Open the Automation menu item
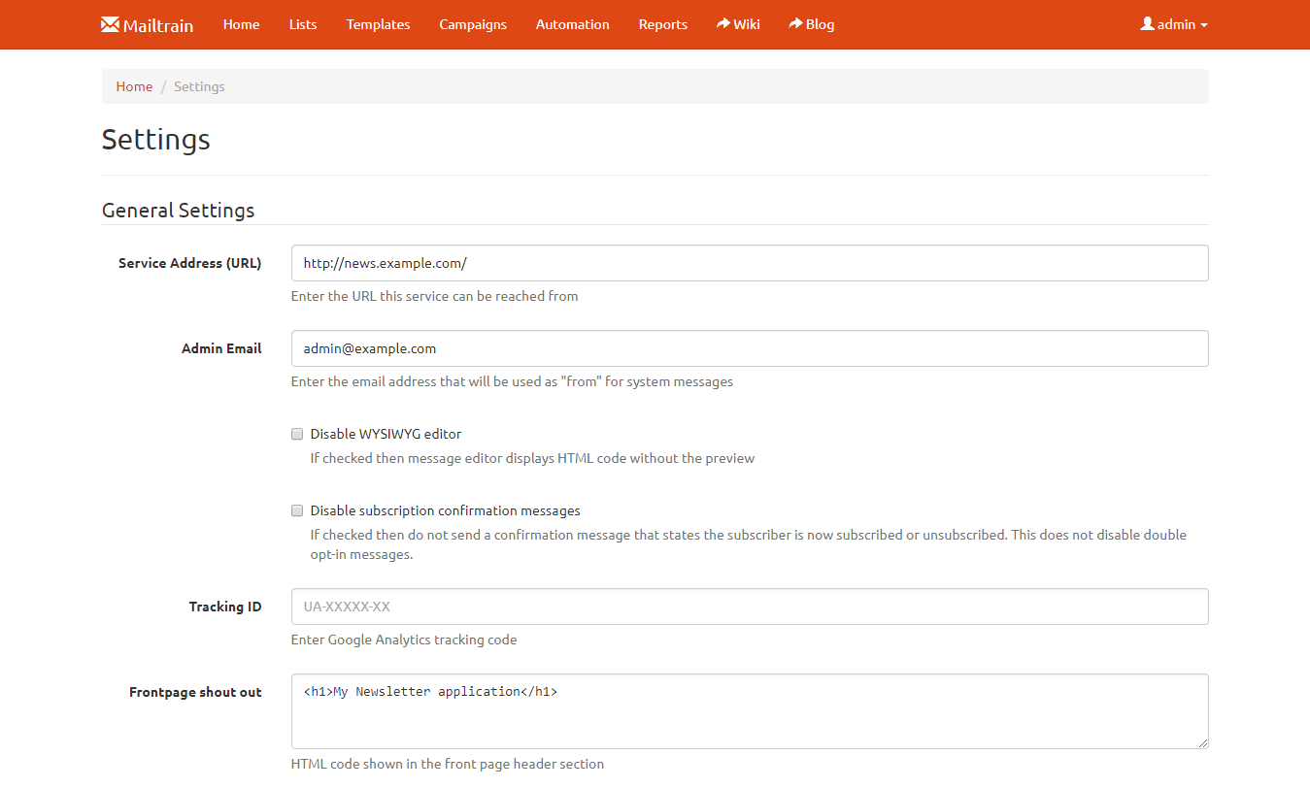This screenshot has height=788, width=1310. [x=573, y=24]
